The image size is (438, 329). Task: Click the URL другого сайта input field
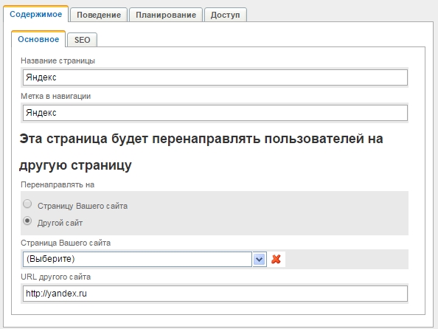tap(215, 294)
